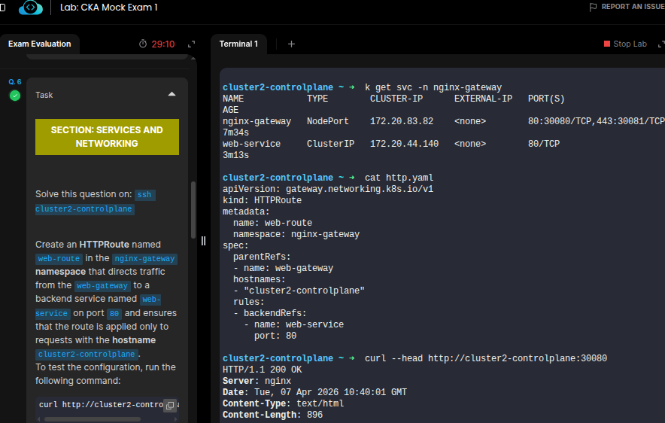Image resolution: width=665 pixels, height=423 pixels.
Task: Add a new terminal tab with plus
Action: pos(291,44)
